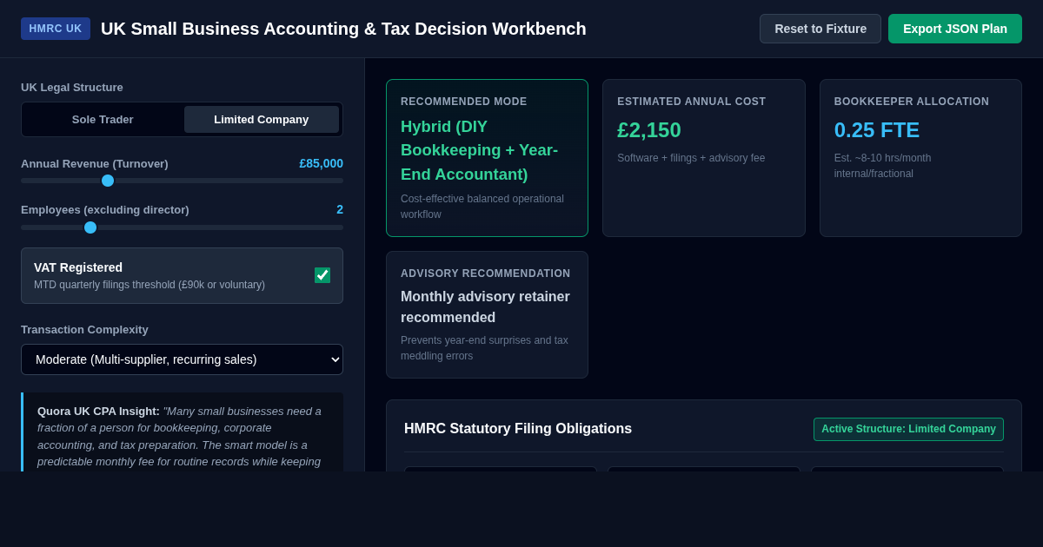The width and height of the screenshot is (1043, 547).
Task: Adjust the Employees slider handle
Action: click(x=90, y=227)
